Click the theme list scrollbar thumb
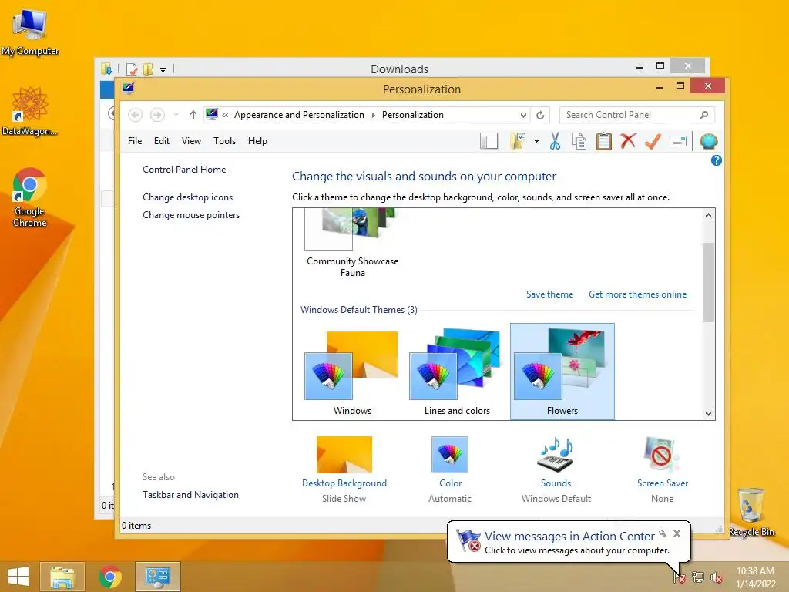Screen dimensions: 789x592 pyautogui.click(x=708, y=282)
